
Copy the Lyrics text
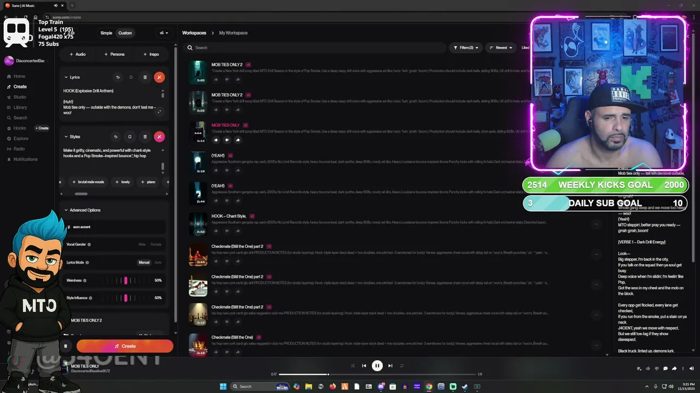(131, 77)
